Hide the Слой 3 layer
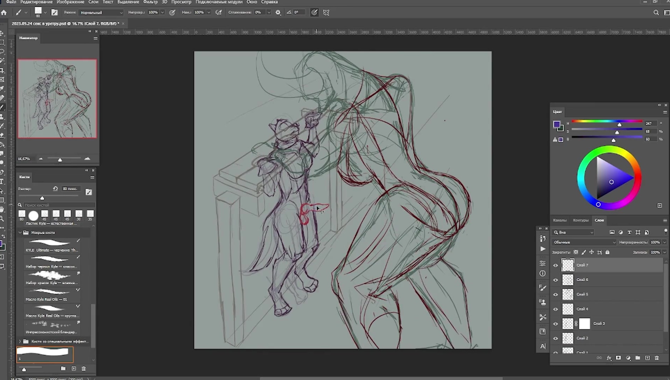The width and height of the screenshot is (670, 380). [556, 324]
